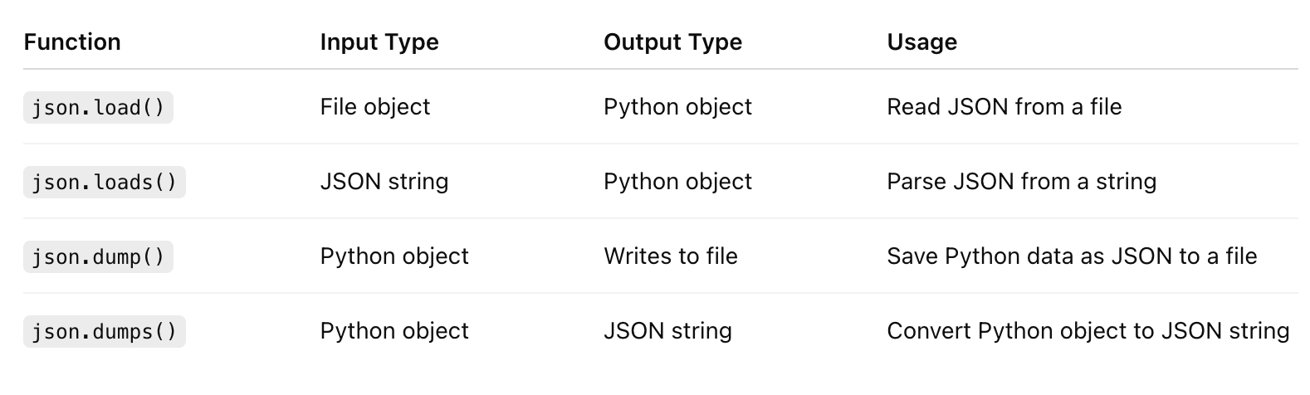Image resolution: width=1310 pixels, height=395 pixels.
Task: Click the Function column header
Action: (x=72, y=42)
